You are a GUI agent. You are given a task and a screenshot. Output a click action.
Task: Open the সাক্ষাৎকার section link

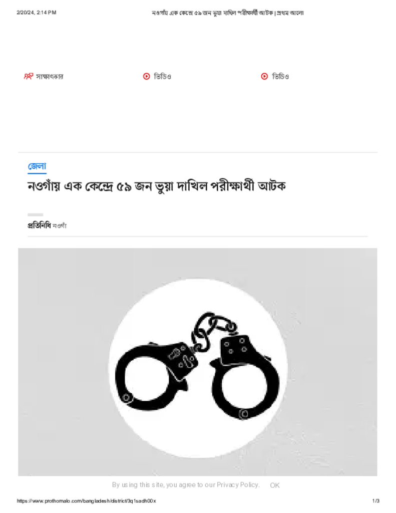[50, 77]
